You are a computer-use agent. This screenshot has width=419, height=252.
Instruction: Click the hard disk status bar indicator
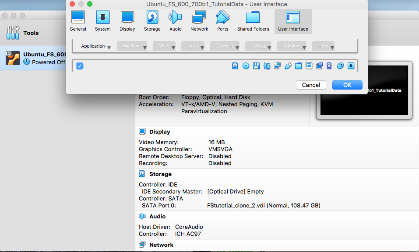click(x=235, y=66)
